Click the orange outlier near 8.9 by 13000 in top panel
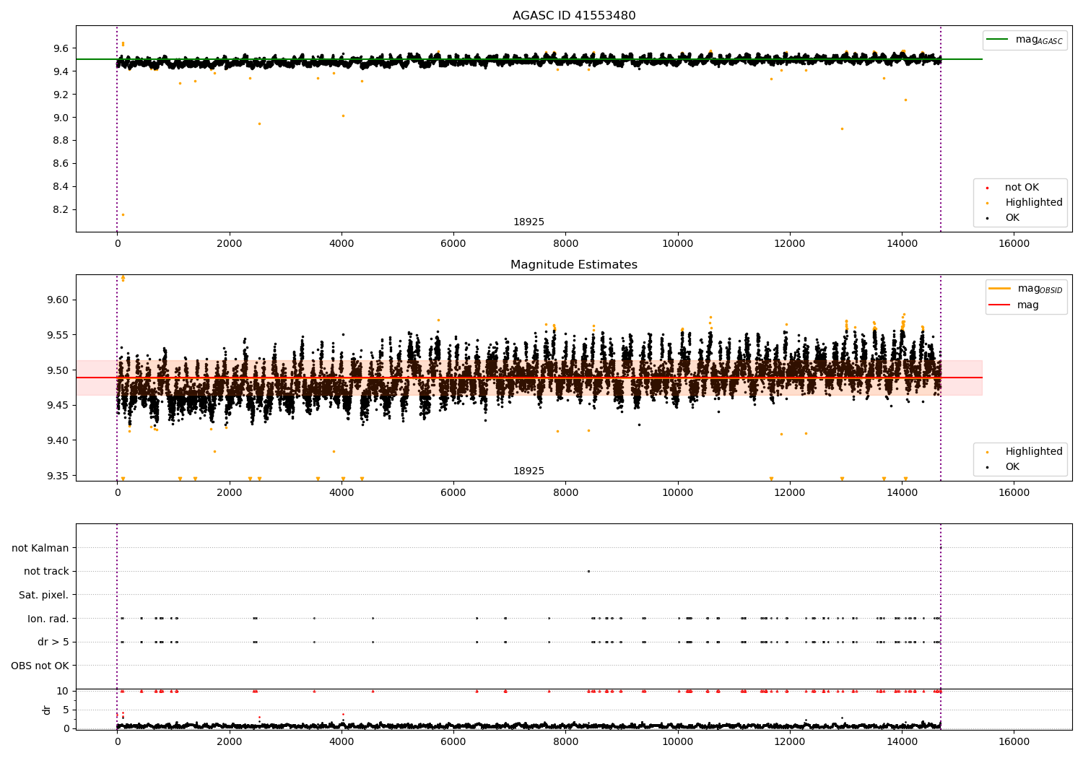 (842, 129)
